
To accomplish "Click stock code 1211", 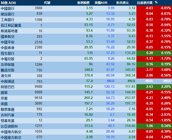I will pos(39,126).
